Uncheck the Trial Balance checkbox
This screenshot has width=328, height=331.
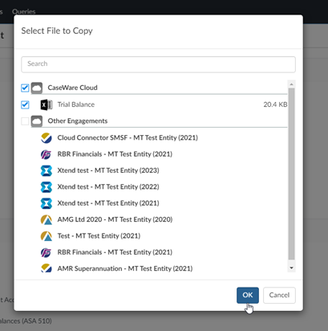[25, 104]
